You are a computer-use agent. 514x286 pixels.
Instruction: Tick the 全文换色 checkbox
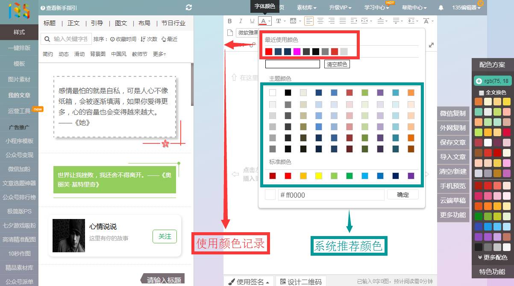[x=482, y=93]
